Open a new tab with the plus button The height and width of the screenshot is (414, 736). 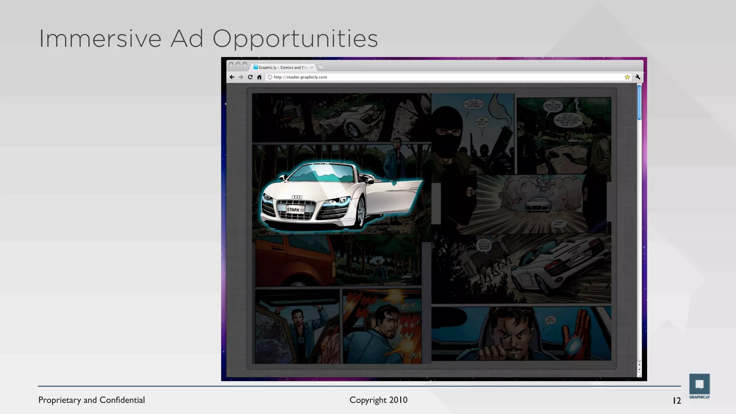pos(321,67)
